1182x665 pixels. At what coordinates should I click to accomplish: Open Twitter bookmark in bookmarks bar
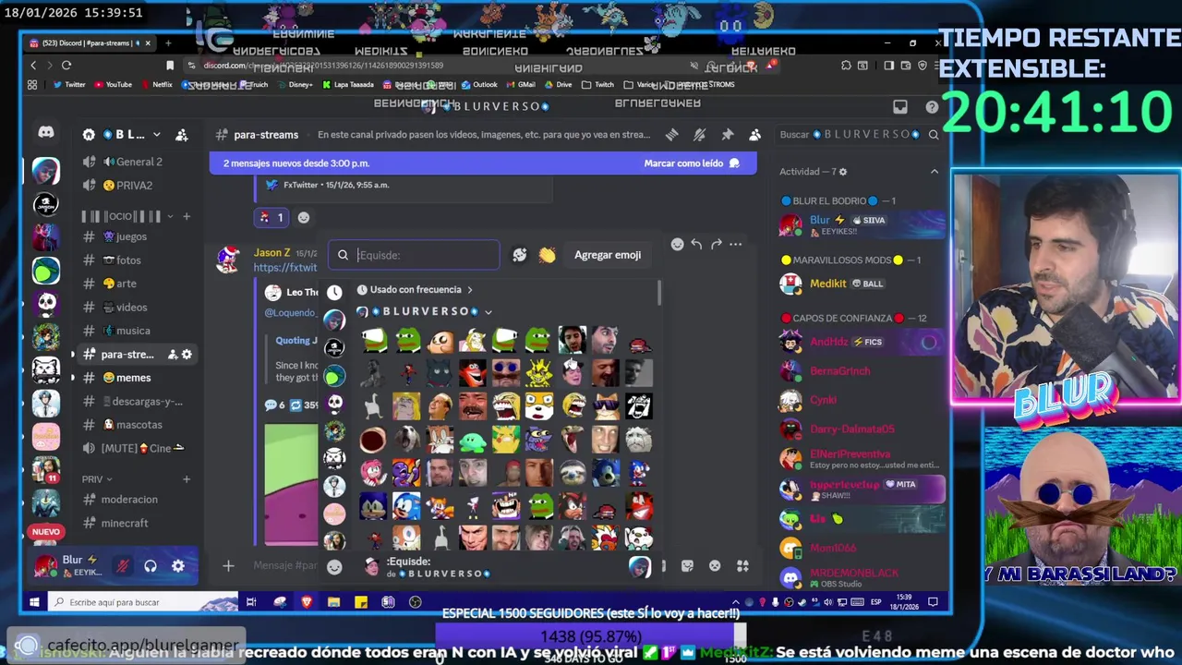68,85
